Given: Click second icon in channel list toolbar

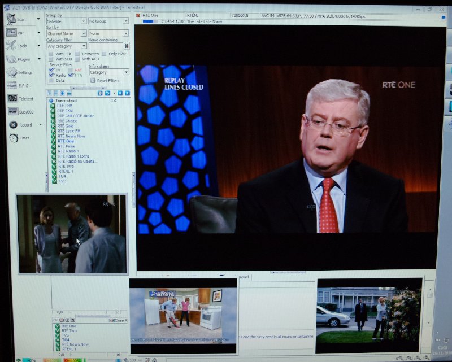Looking at the screenshot, I should [55, 93].
